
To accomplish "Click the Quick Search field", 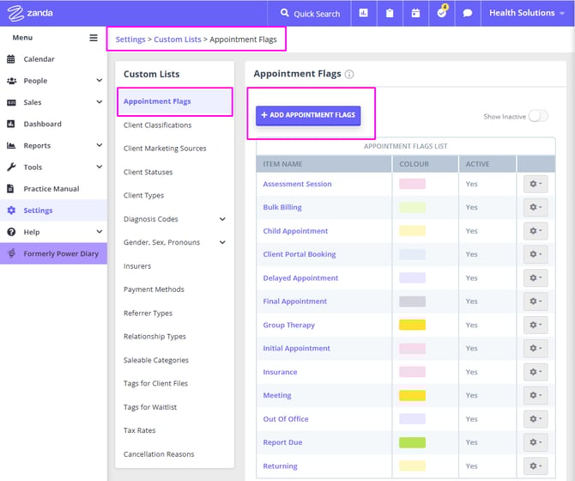I will click(310, 13).
